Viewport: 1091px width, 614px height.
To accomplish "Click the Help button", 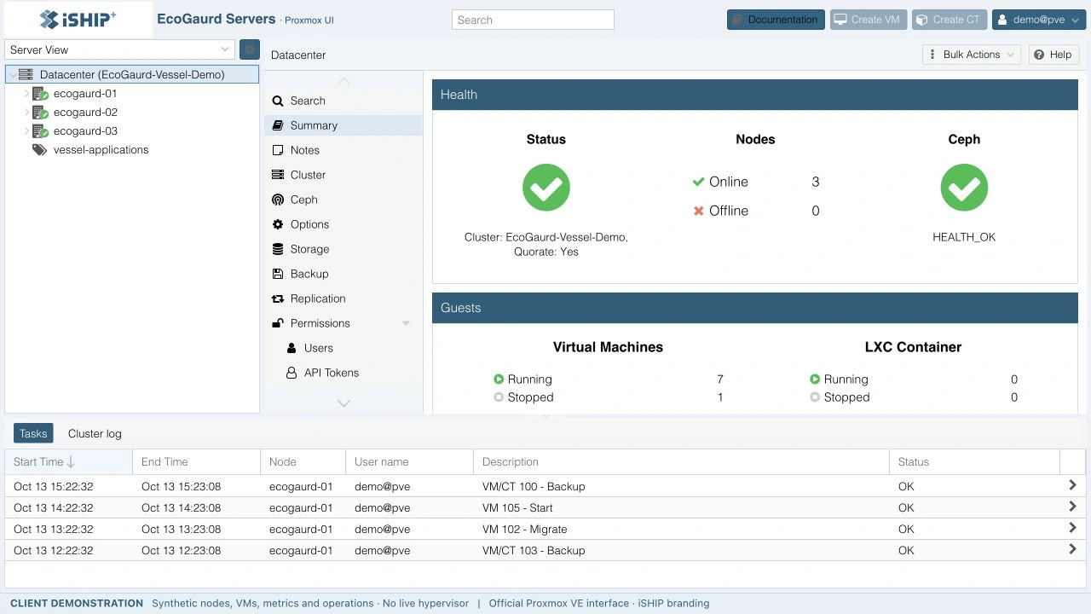I will pyautogui.click(x=1053, y=55).
